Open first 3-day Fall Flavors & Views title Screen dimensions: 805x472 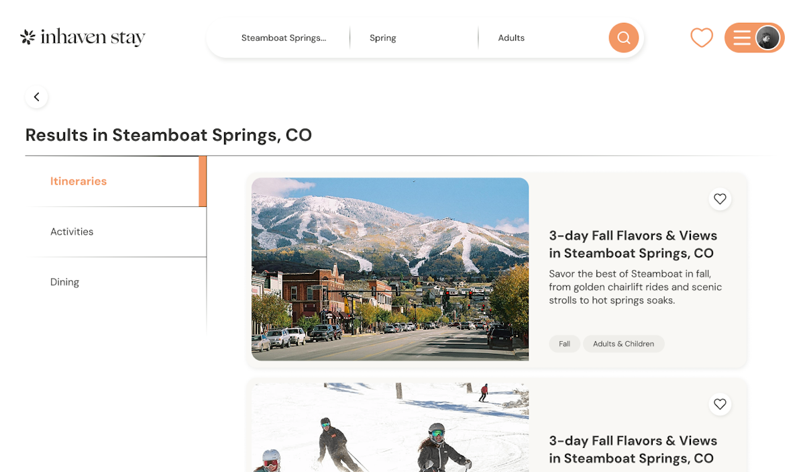click(633, 244)
